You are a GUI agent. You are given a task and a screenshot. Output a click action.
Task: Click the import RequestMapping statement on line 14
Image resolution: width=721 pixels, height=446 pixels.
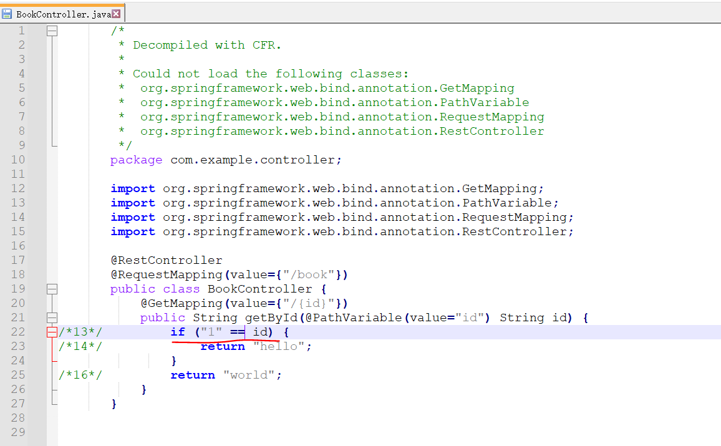(x=342, y=217)
